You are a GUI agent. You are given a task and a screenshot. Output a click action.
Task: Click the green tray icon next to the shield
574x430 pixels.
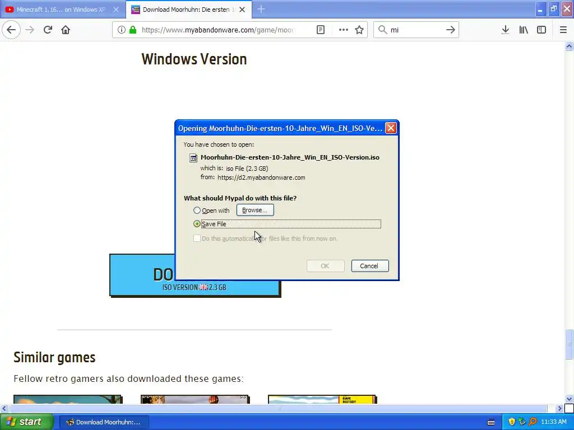pos(522,422)
